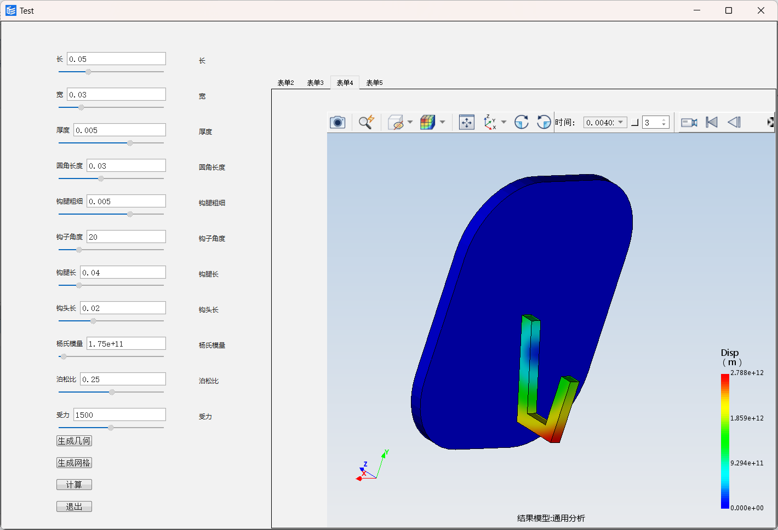This screenshot has height=530, width=778.
Task: Click the 泊松比 slider handle
Action: click(112, 392)
